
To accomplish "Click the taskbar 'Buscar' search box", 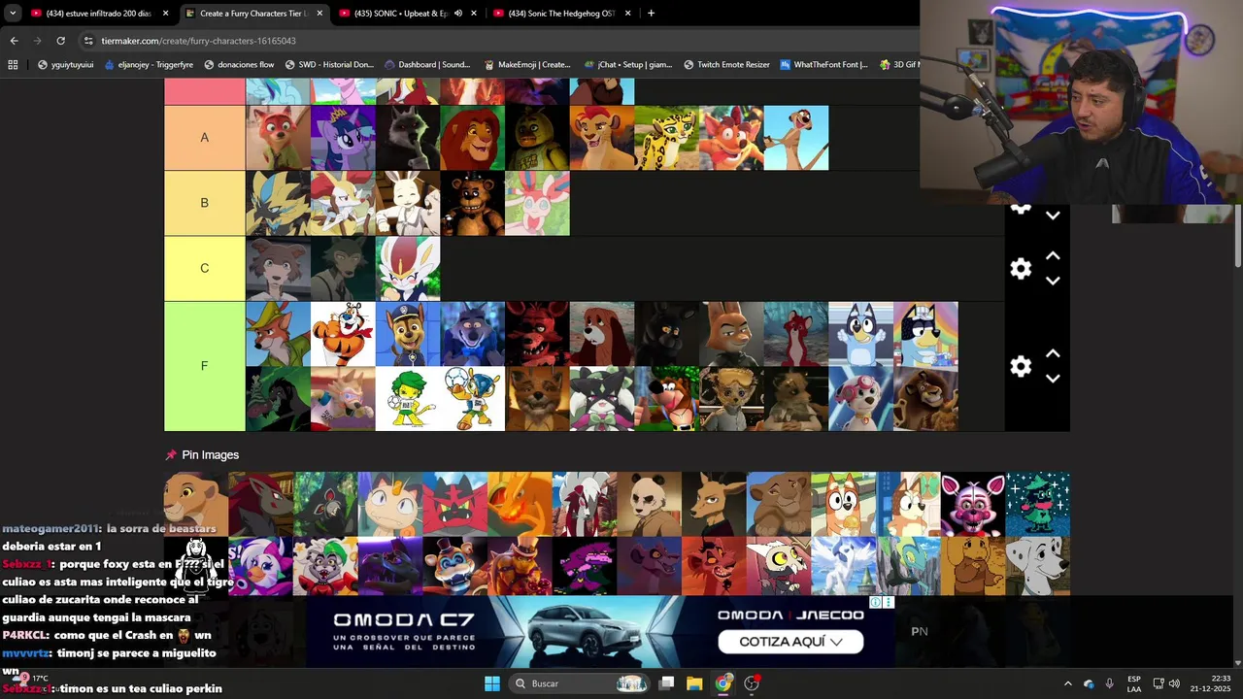I will click(x=579, y=683).
